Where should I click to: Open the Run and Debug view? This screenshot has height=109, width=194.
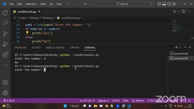pyautogui.click(x=5, y=44)
